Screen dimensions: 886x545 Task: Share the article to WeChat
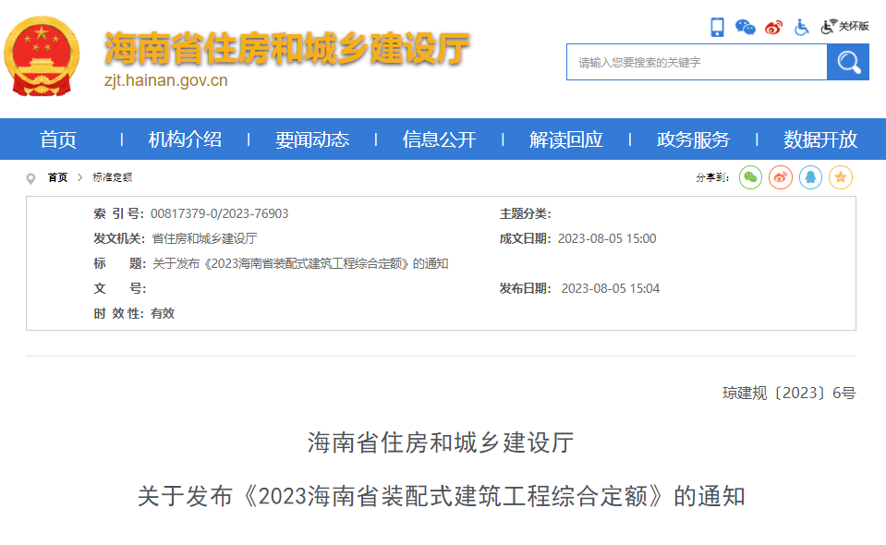point(750,177)
